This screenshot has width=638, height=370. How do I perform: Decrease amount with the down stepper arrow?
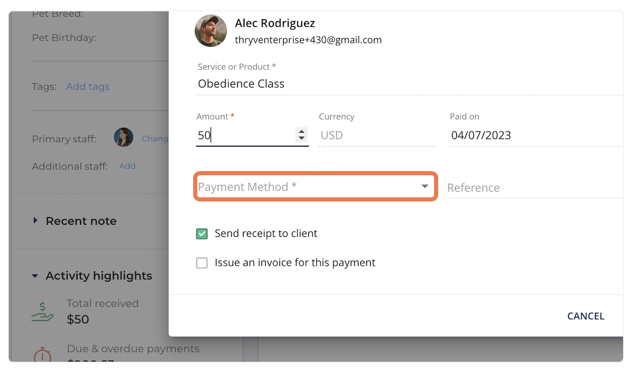pos(302,139)
